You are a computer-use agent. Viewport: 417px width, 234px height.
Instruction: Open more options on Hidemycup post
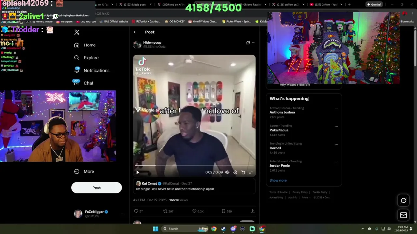[254, 43]
